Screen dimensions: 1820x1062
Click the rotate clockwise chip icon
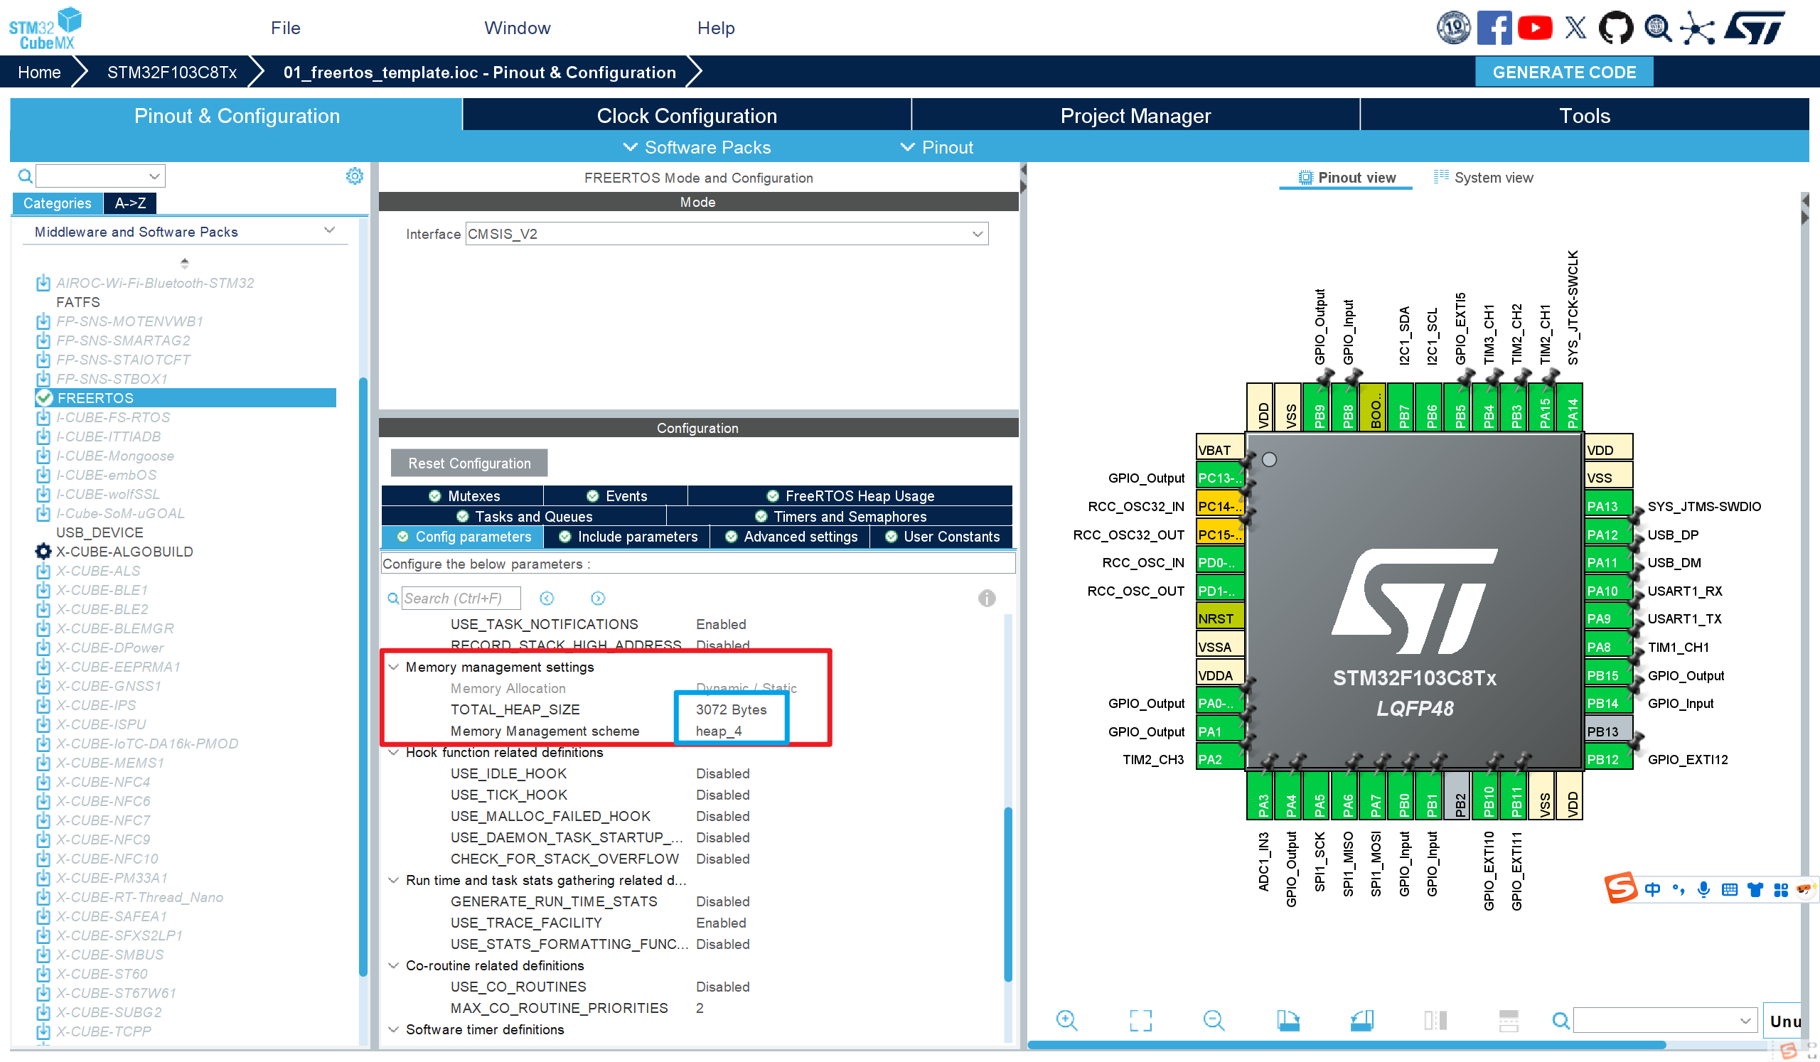pos(1288,1020)
